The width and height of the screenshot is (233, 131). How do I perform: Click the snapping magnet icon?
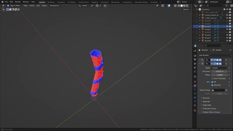pyautogui.click(x=97, y=6)
